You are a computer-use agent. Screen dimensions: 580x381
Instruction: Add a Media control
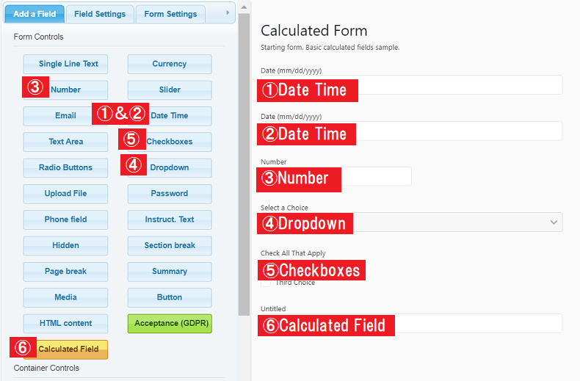[x=65, y=297]
